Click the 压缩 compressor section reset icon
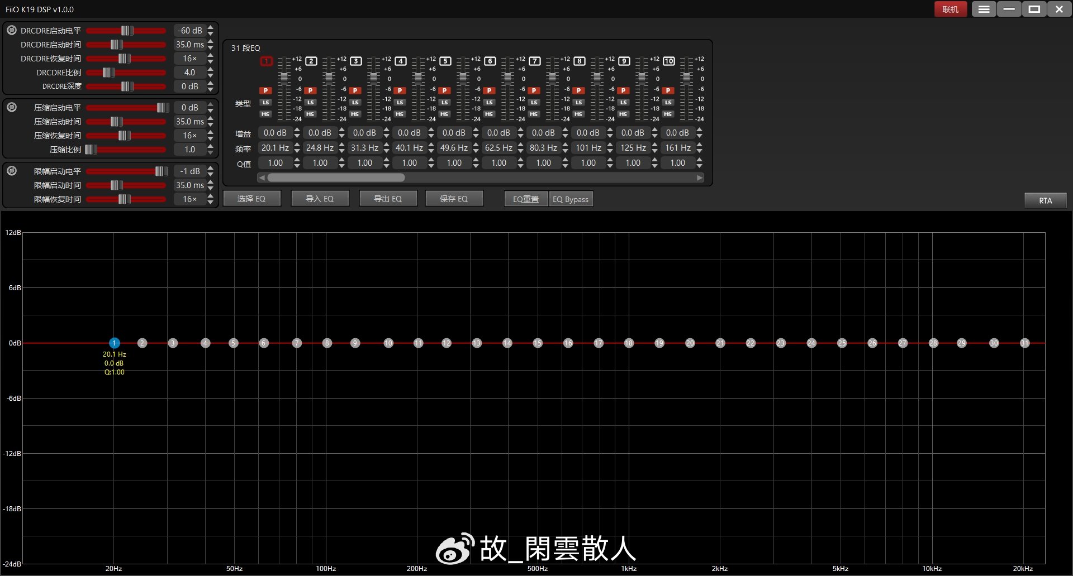This screenshot has width=1073, height=576. point(12,107)
